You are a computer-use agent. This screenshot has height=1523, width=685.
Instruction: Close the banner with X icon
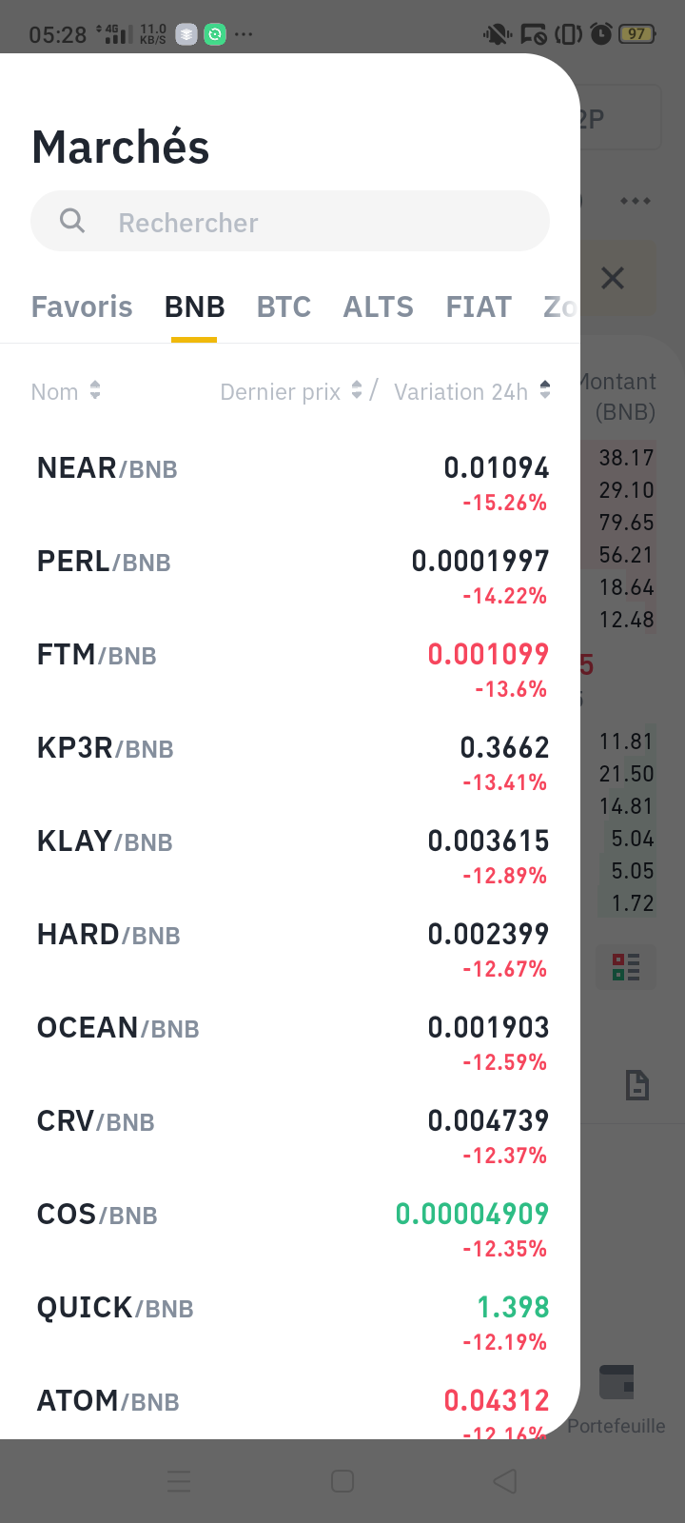613,278
